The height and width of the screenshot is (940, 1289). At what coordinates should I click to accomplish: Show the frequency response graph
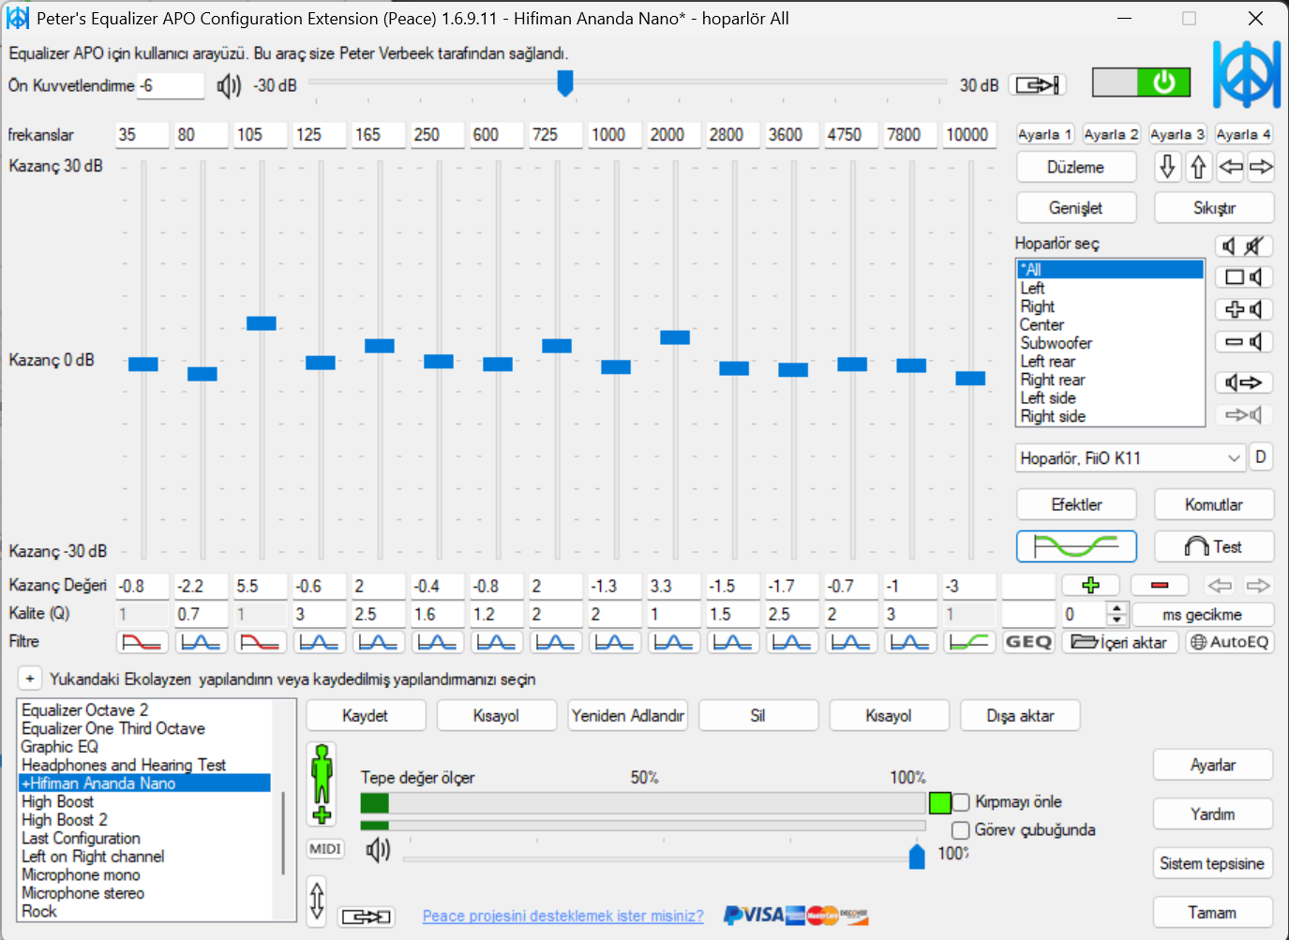tap(1076, 546)
